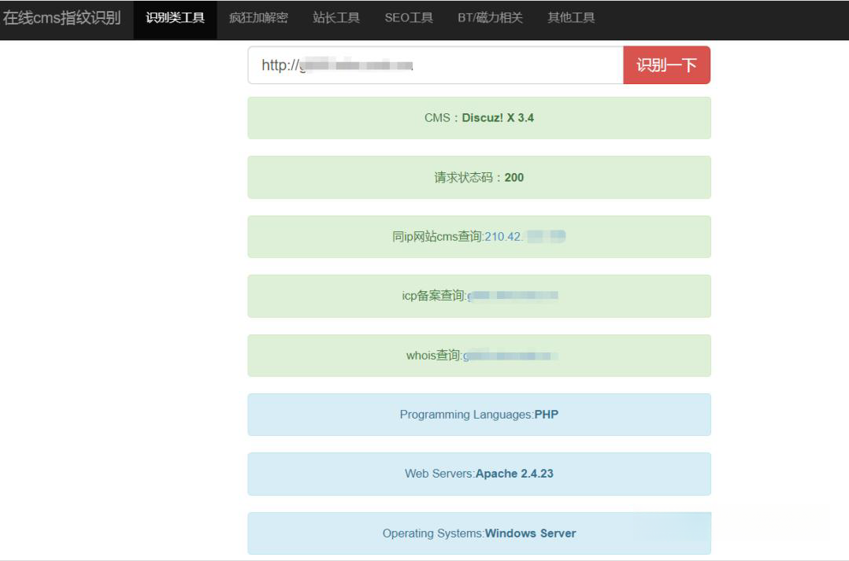Open the SEO工具 menu

(x=409, y=18)
